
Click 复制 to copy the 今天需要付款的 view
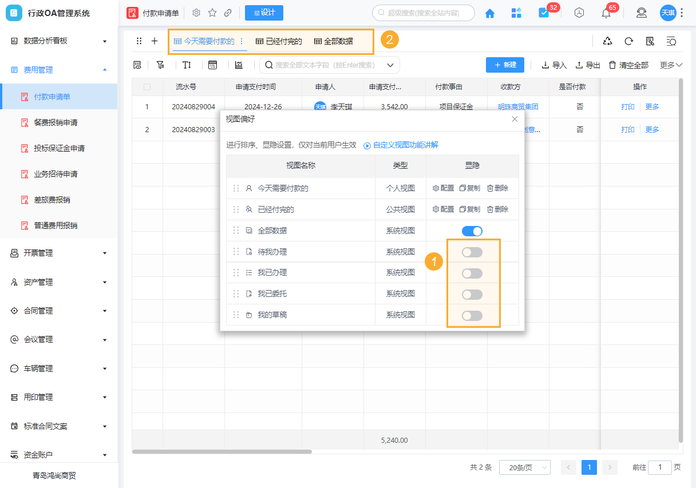pyautogui.click(x=471, y=188)
